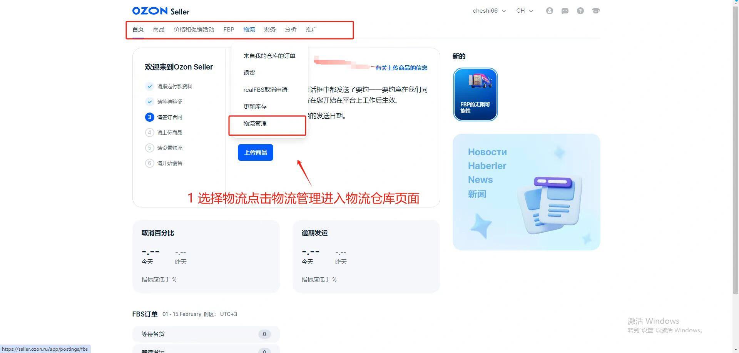Open the 价格和促销活动 tab

click(194, 30)
